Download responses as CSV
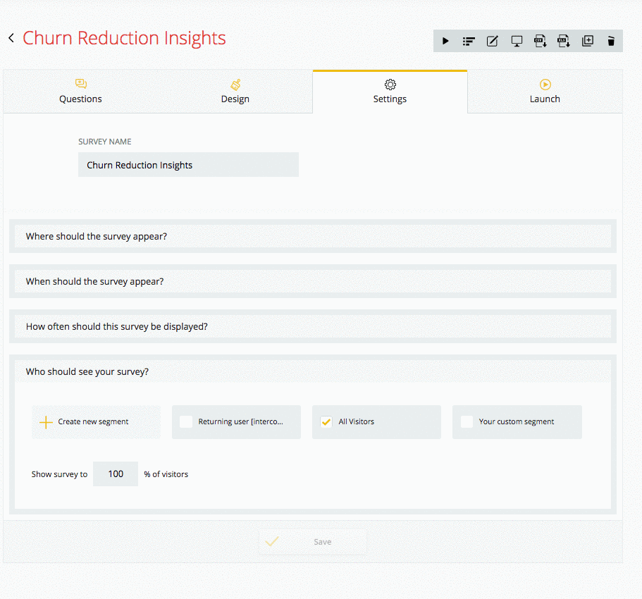642x599 pixels. 540,41
